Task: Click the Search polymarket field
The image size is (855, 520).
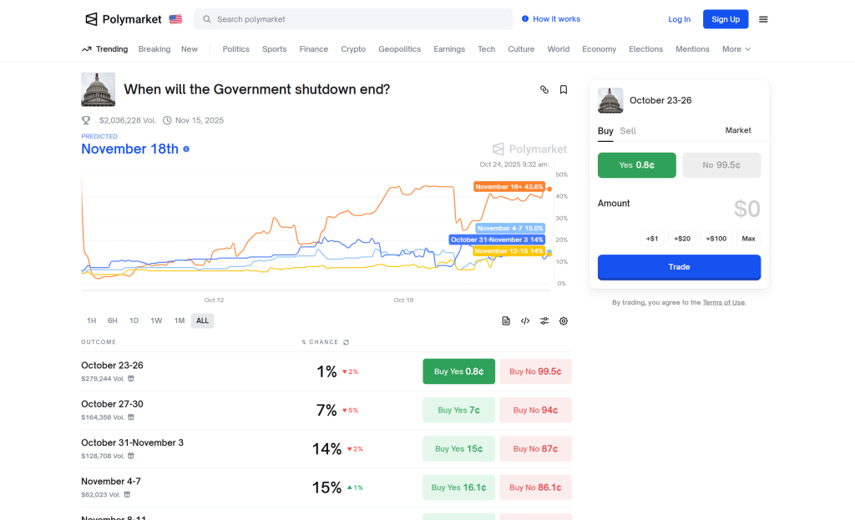Action: point(353,19)
